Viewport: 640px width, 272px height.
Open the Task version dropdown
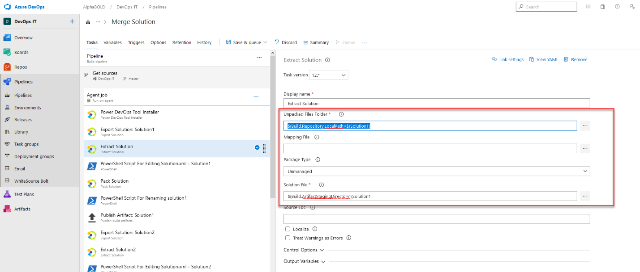[328, 75]
